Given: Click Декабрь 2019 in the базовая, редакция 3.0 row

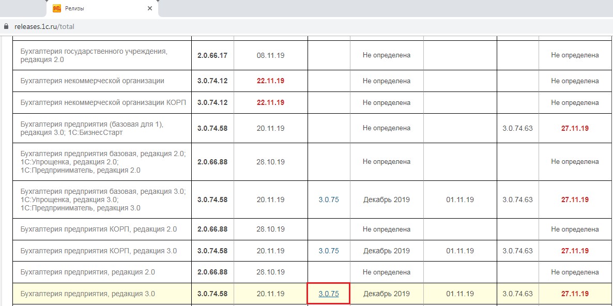Looking at the screenshot, I should point(386,200).
